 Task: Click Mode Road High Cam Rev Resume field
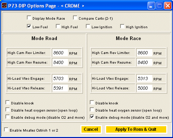tap(60, 63)
